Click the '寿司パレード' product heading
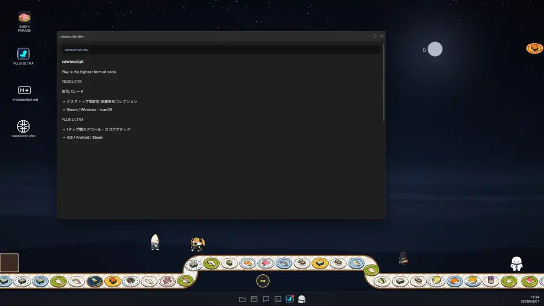 tap(73, 92)
